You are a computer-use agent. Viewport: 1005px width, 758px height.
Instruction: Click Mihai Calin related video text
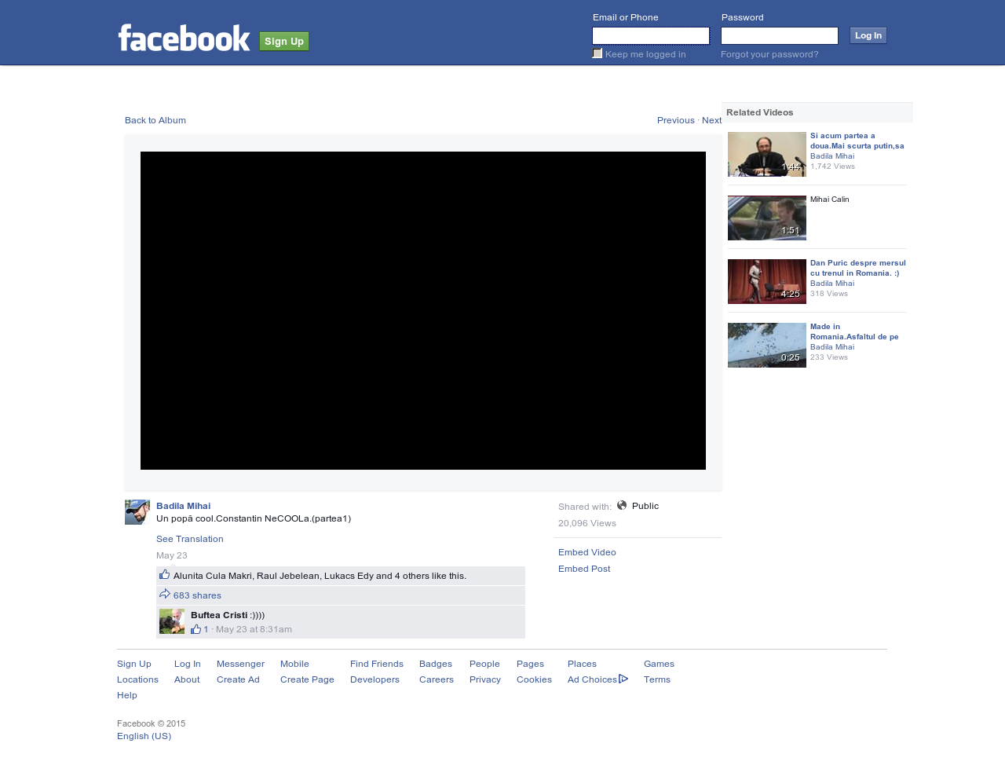pyautogui.click(x=830, y=200)
